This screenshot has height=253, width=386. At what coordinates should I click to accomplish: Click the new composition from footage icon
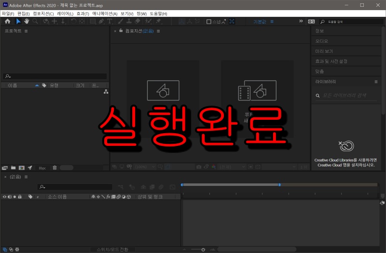[257, 90]
